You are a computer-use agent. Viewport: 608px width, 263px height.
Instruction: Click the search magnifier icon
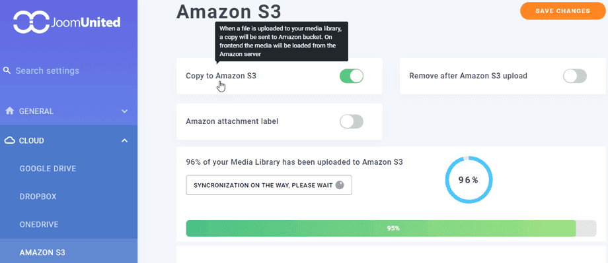[7, 71]
